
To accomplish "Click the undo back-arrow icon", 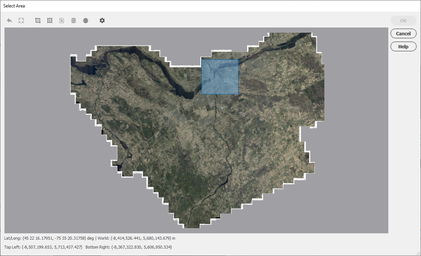I will [9, 20].
